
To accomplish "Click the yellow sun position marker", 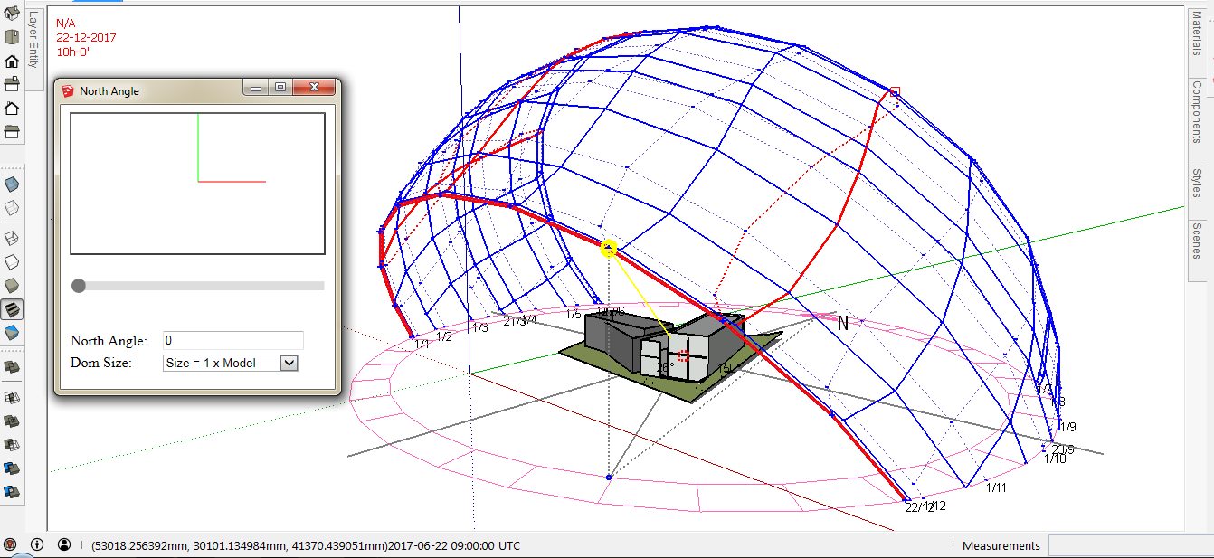I will click(x=609, y=248).
